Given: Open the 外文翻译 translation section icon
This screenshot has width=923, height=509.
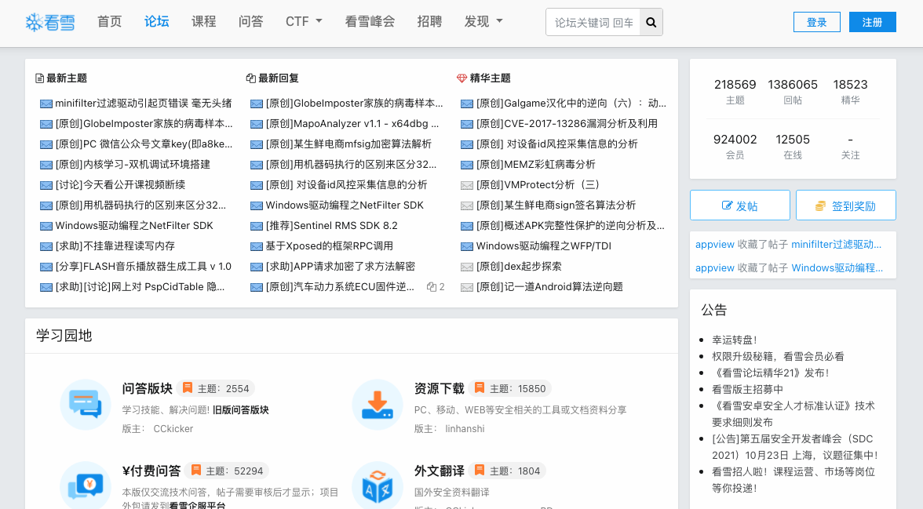Looking at the screenshot, I should pyautogui.click(x=378, y=486).
